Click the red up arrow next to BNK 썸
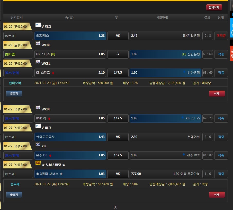This screenshot has height=210, width=233. 49,119
